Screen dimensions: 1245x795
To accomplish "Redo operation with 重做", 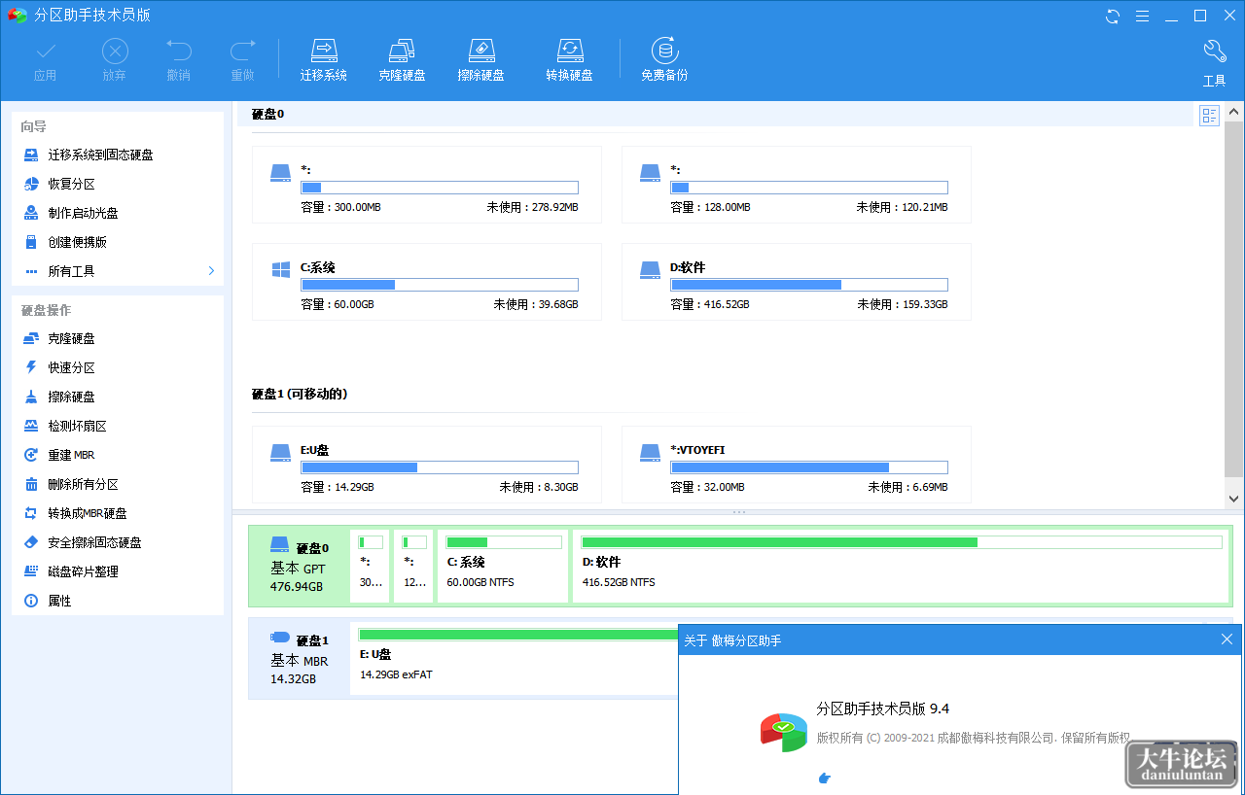I will pos(242,60).
